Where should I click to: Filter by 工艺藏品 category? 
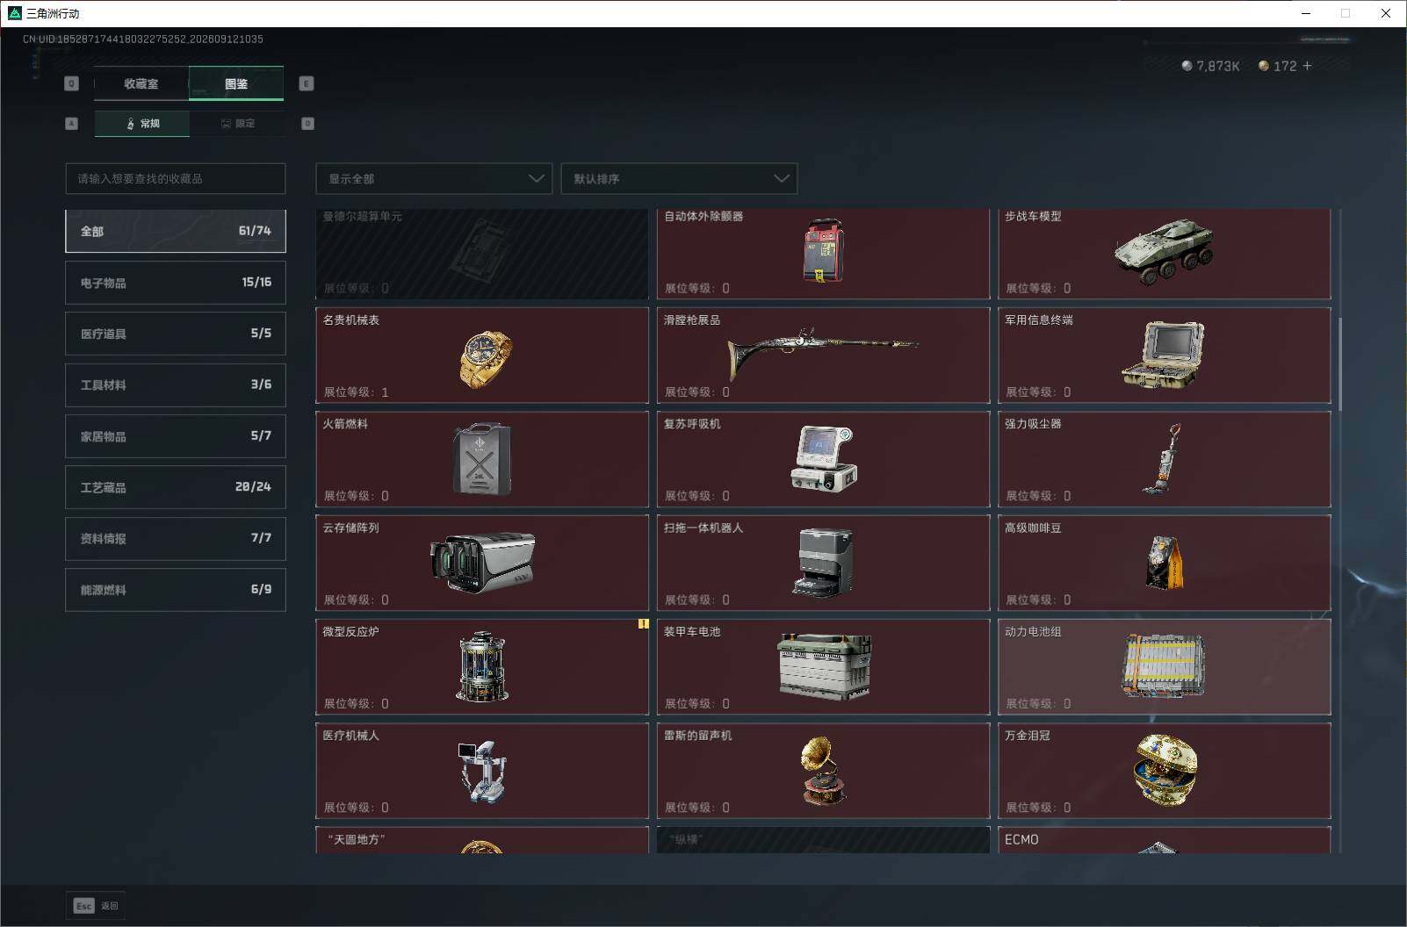[176, 487]
